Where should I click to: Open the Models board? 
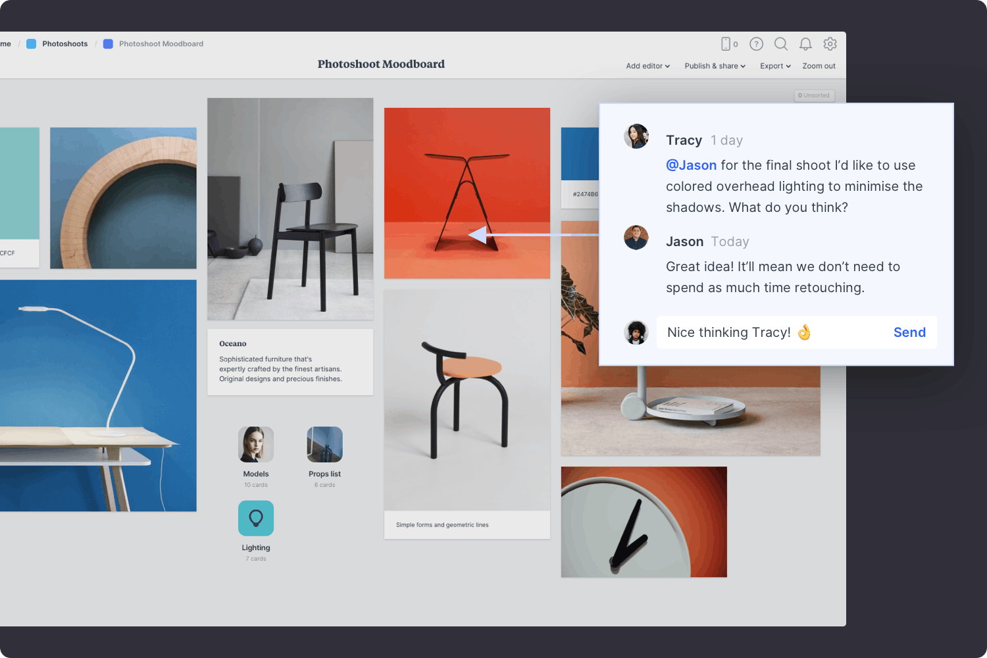tap(256, 444)
